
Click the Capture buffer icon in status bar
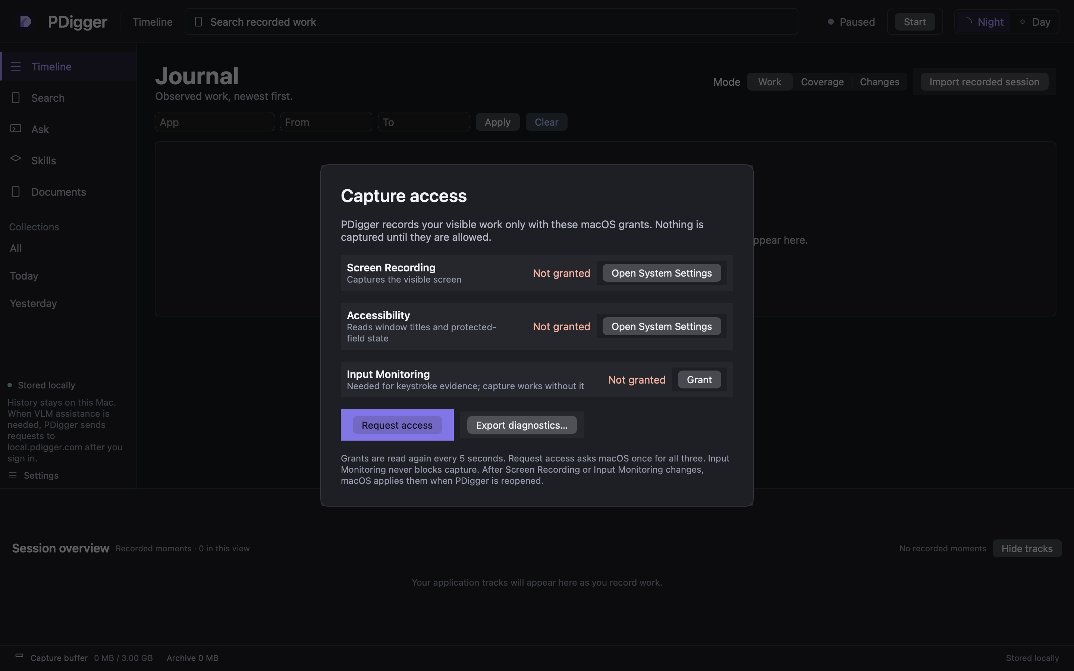pos(19,655)
